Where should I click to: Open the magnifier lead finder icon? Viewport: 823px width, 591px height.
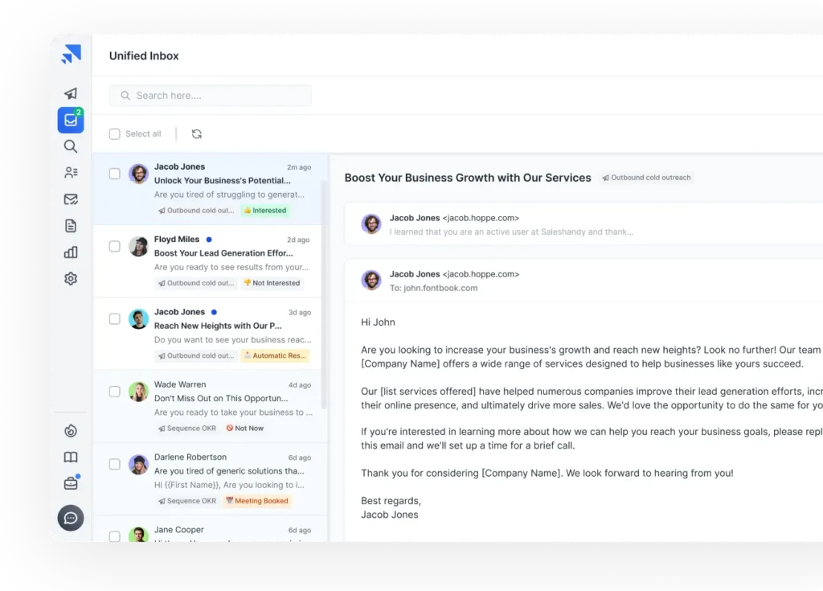(71, 146)
